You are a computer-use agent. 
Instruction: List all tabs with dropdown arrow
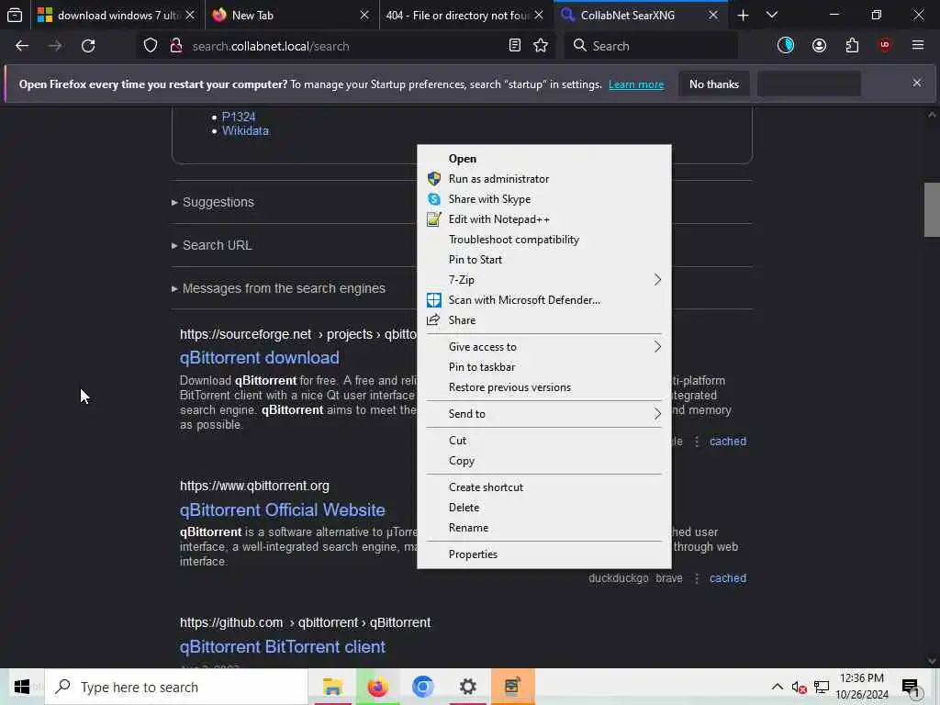[772, 16]
